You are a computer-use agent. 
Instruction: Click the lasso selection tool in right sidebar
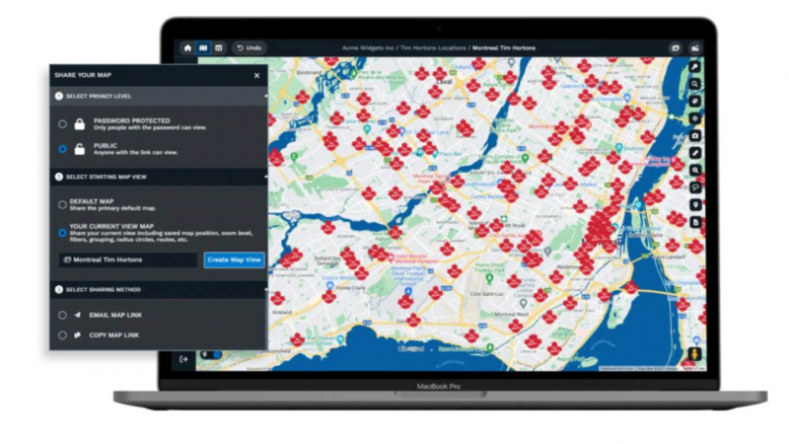tap(695, 187)
